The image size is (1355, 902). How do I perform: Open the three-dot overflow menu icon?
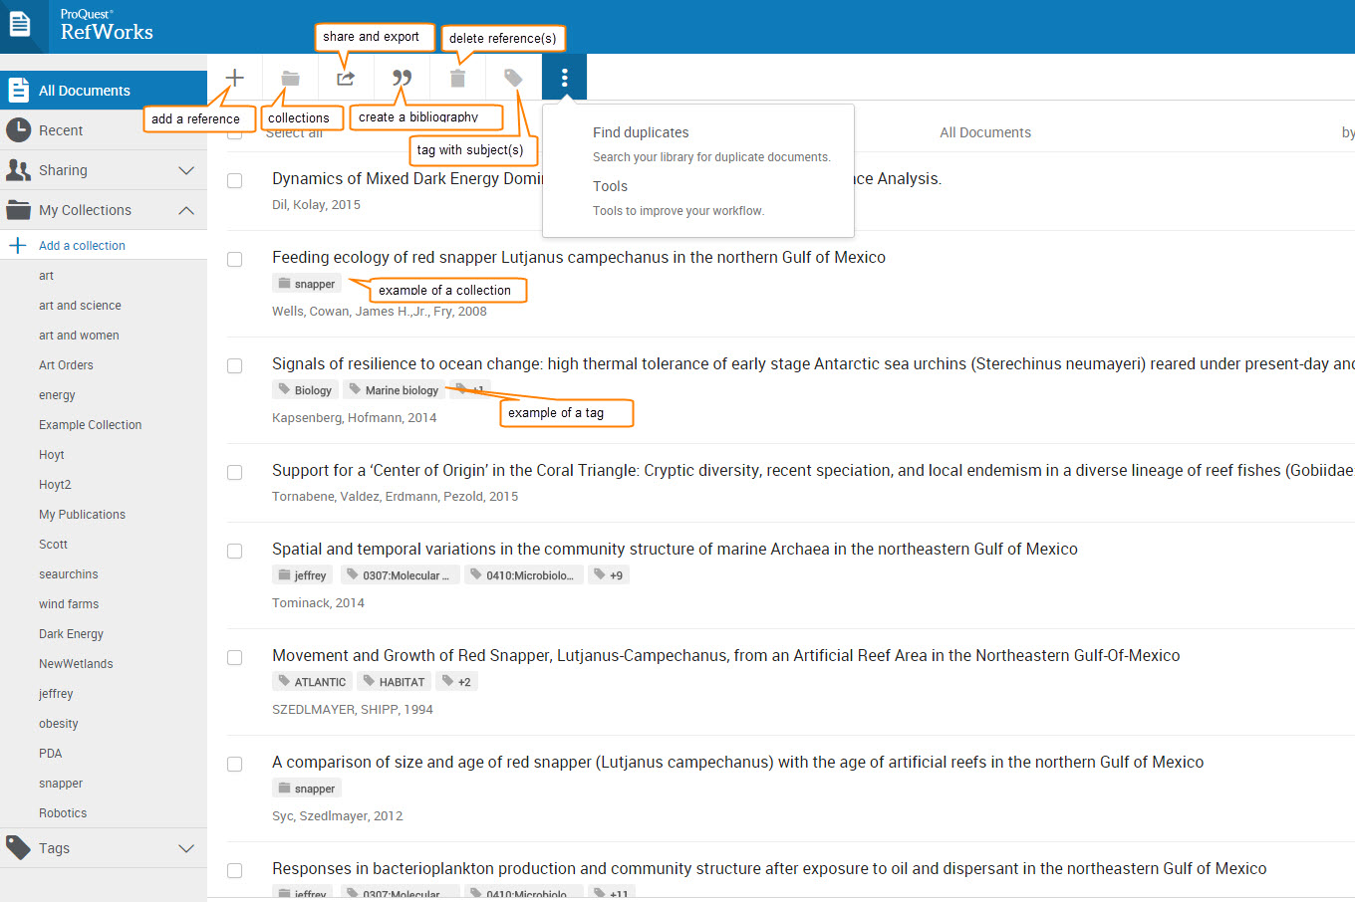564,77
